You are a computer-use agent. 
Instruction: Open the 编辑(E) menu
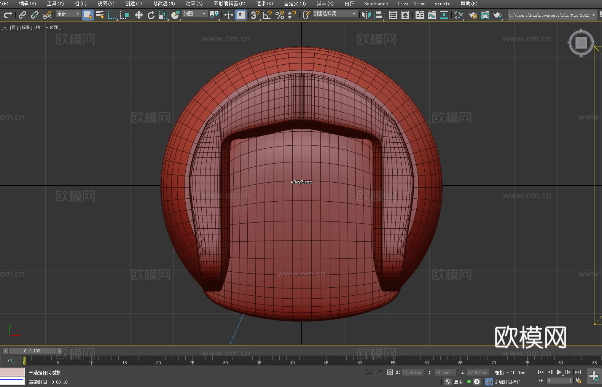pos(27,3)
